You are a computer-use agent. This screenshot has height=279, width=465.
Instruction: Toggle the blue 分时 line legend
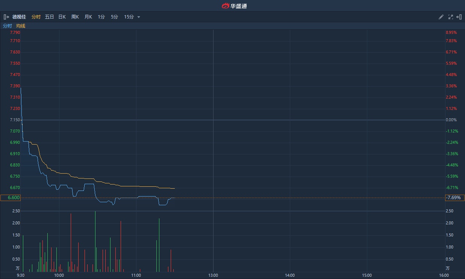click(x=8, y=26)
